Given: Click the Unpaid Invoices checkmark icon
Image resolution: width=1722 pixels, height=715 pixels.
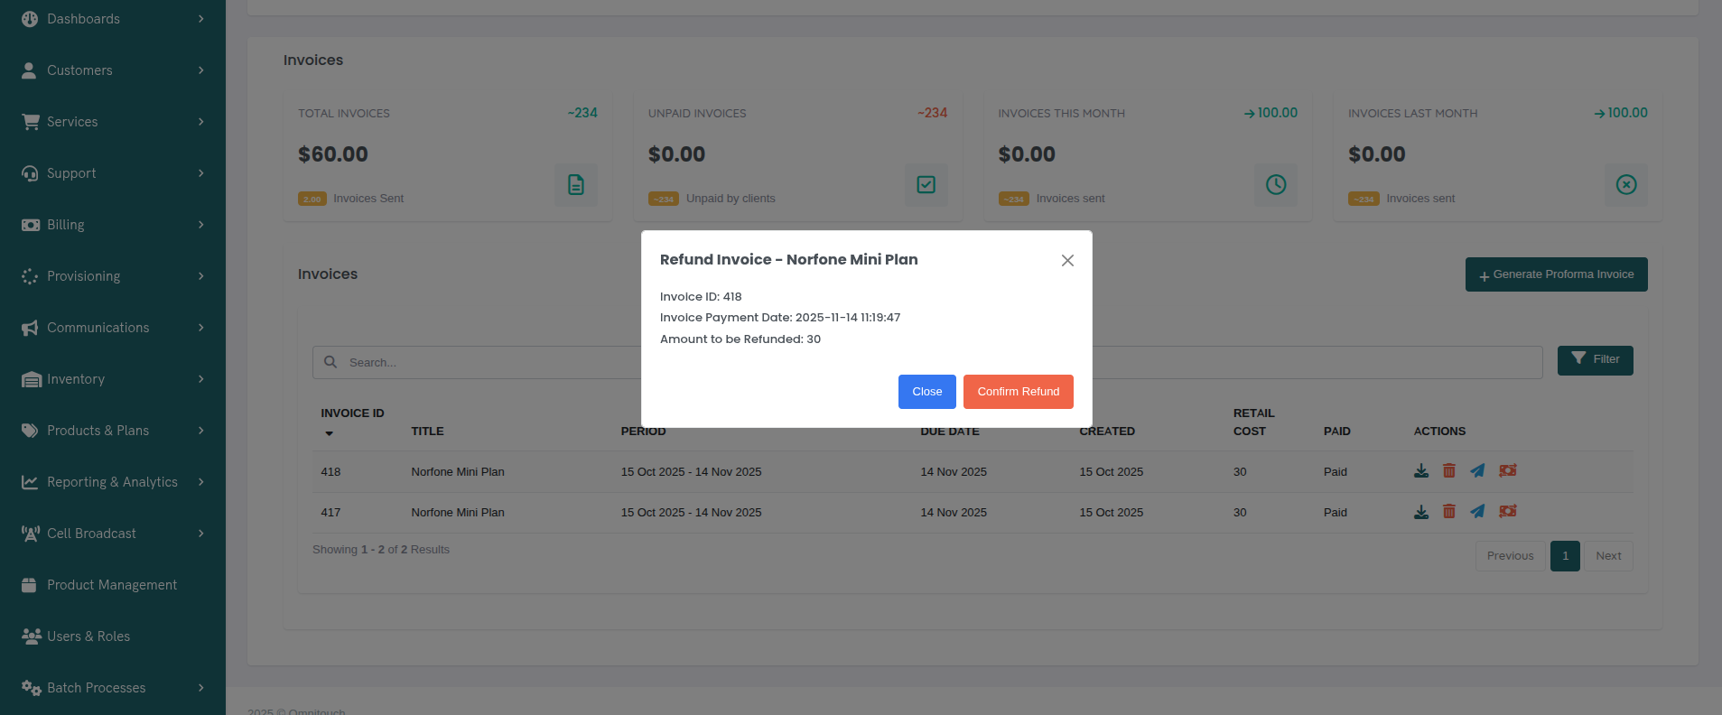Looking at the screenshot, I should [926, 185].
